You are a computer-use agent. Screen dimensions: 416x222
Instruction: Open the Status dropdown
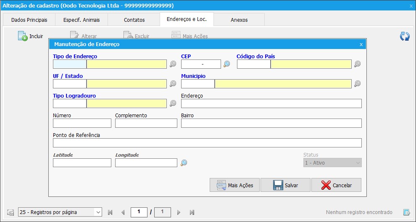332,163
